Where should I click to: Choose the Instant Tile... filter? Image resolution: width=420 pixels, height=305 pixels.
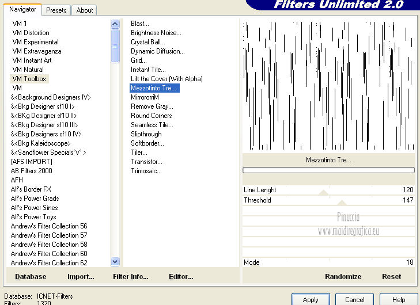(148, 70)
